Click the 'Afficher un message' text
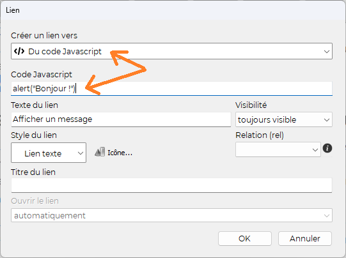Viewport: 346px width, 258px height. [52, 119]
